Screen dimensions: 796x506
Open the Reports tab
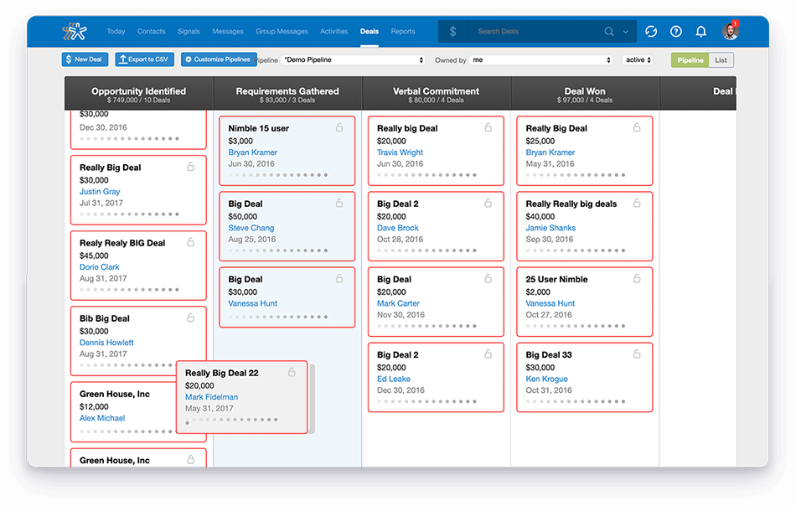pyautogui.click(x=403, y=32)
